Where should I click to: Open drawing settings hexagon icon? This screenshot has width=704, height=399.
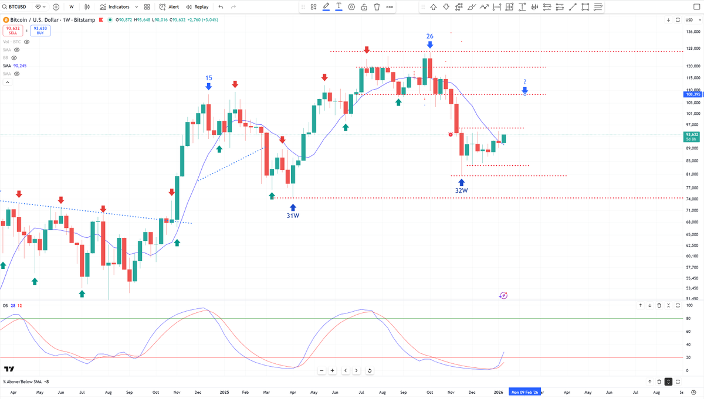tap(351, 7)
